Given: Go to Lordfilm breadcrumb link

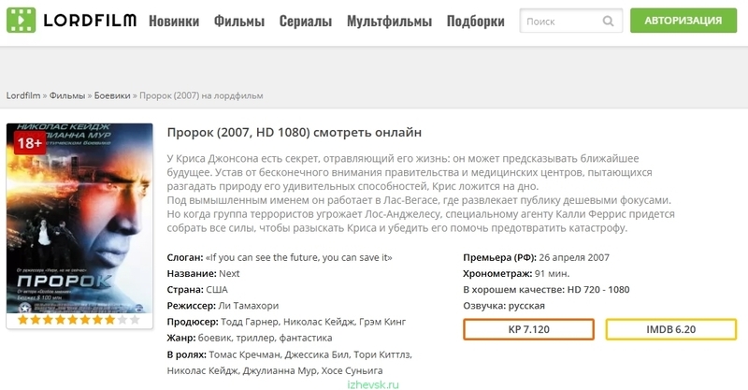Looking at the screenshot, I should (x=22, y=95).
